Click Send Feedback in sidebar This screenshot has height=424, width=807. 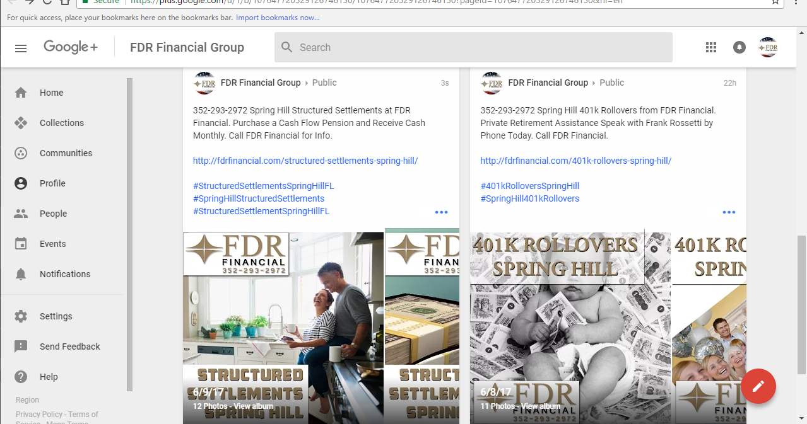pyautogui.click(x=69, y=347)
